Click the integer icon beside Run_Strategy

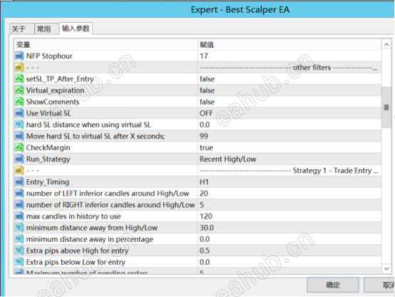point(19,159)
